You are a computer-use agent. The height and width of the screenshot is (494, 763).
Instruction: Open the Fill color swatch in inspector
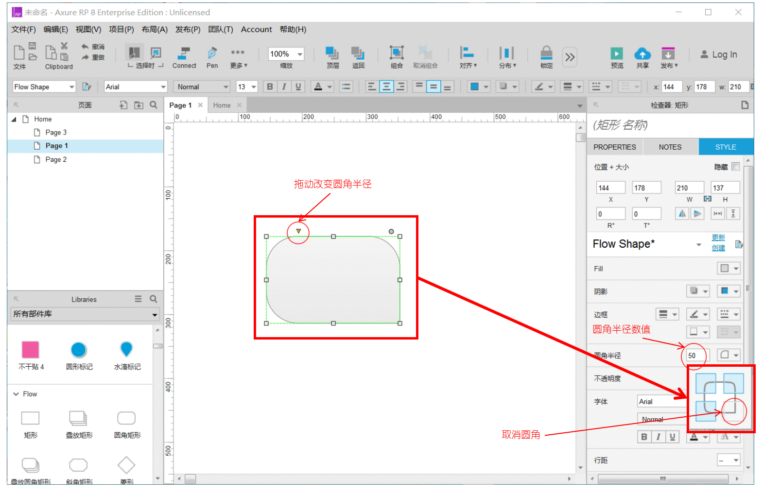click(x=729, y=268)
